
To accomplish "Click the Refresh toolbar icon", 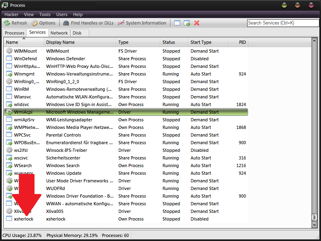I will [x=7, y=23].
